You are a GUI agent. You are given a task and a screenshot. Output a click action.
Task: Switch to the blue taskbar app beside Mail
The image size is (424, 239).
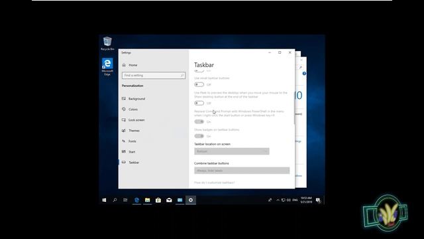pos(180,200)
